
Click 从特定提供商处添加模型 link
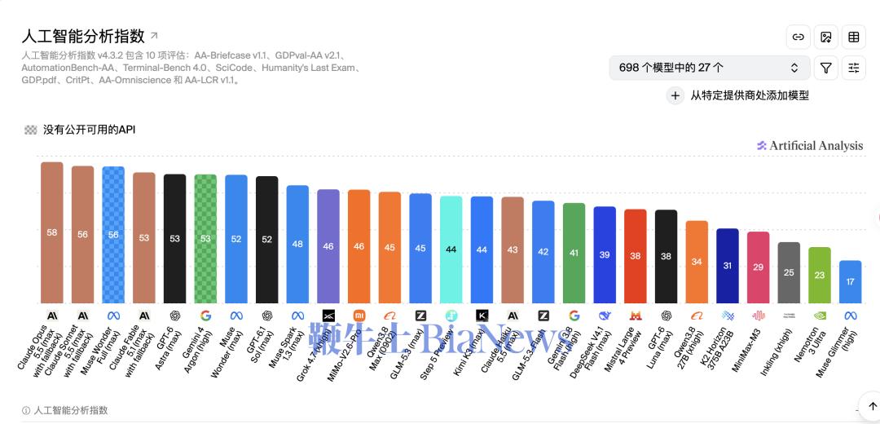click(x=750, y=95)
